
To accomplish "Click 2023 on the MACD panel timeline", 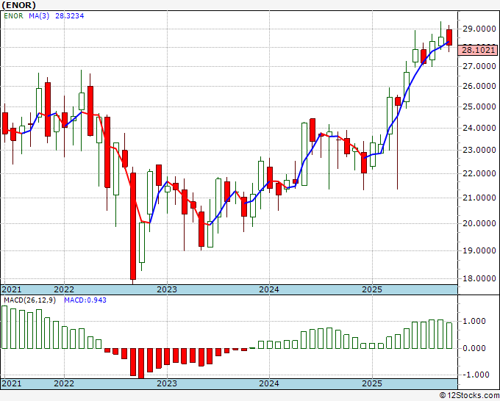I will (x=167, y=383).
